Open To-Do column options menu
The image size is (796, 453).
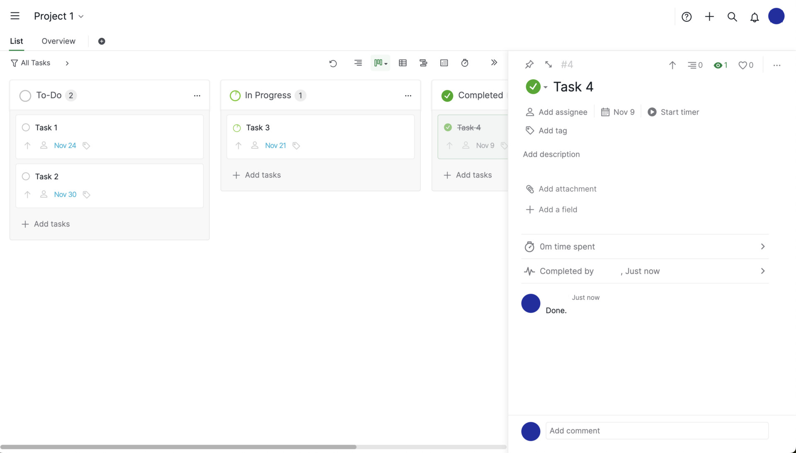coord(197,95)
